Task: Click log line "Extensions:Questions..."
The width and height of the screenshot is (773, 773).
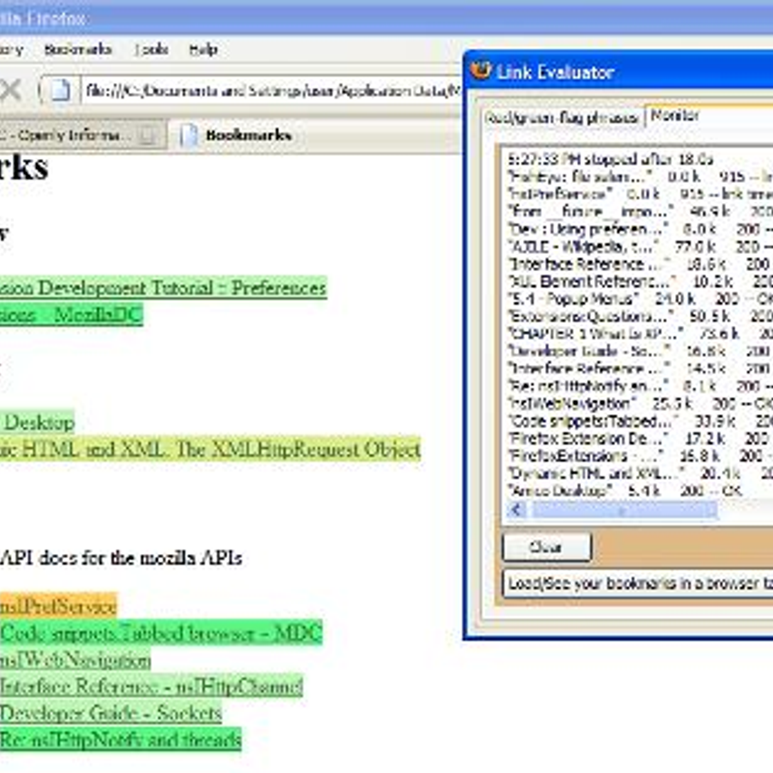Action: (640, 316)
